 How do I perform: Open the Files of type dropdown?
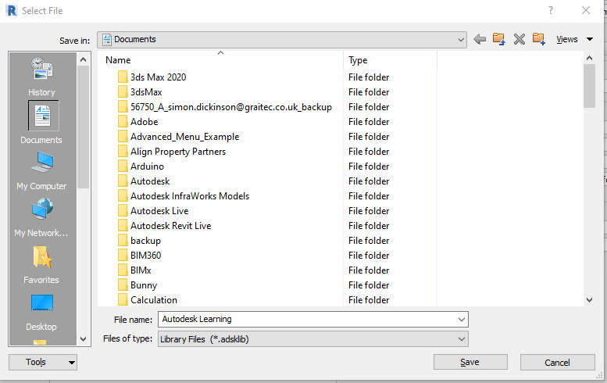pyautogui.click(x=313, y=339)
